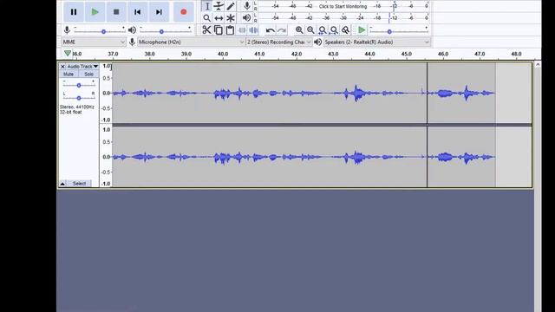Open the recording meter microphone menu
The width and height of the screenshot is (555, 312).
coord(246,6)
